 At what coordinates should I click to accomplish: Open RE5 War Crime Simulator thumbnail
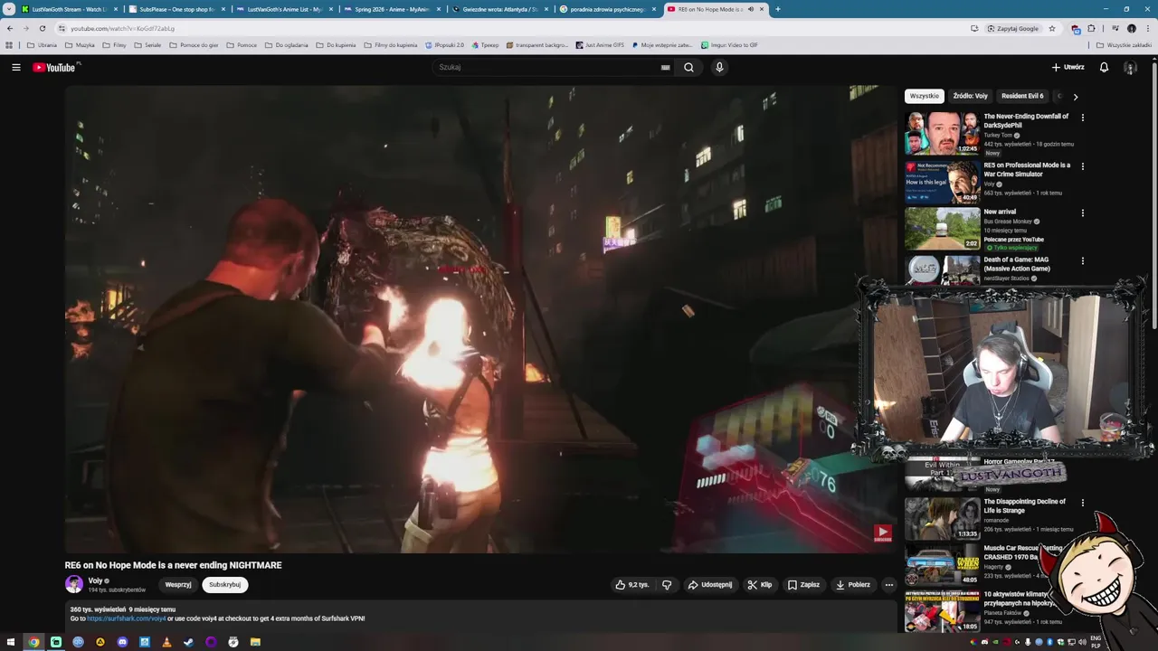(942, 182)
